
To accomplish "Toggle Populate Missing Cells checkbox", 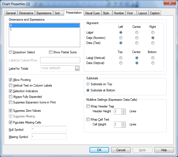I will tap(11, 122).
